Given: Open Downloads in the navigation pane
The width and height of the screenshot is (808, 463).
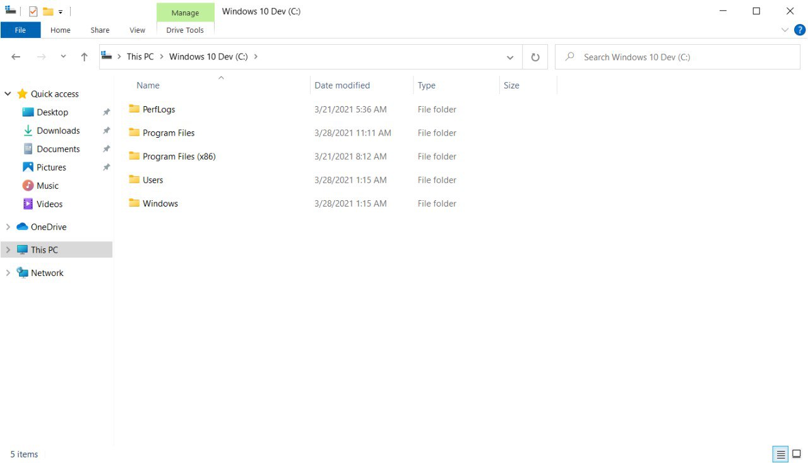Looking at the screenshot, I should 58,131.
